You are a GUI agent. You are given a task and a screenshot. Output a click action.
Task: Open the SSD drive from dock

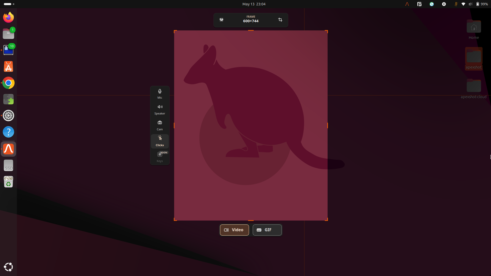(x=8, y=165)
